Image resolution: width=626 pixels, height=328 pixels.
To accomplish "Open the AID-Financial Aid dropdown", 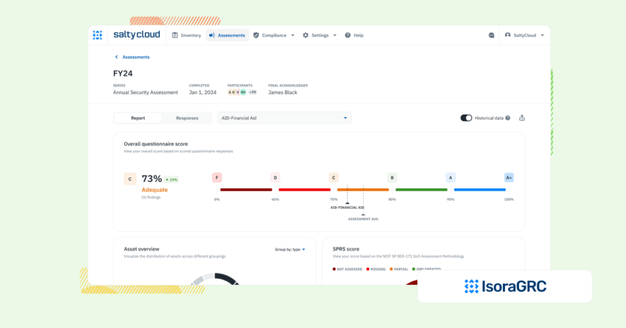I will point(284,118).
